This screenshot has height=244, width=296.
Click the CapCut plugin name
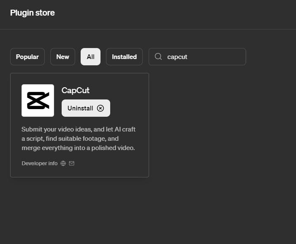(75, 91)
